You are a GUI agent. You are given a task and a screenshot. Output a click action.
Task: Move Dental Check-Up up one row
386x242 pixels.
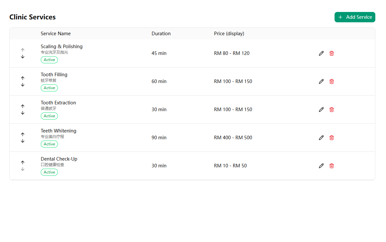[23, 163]
